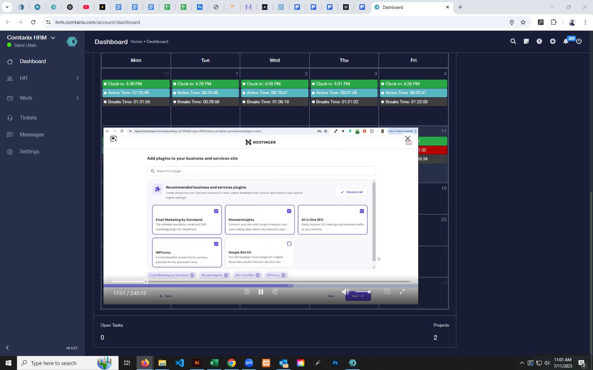The image size is (593, 370).
Task: Open the browser tab search dropdown
Action: 7,7
